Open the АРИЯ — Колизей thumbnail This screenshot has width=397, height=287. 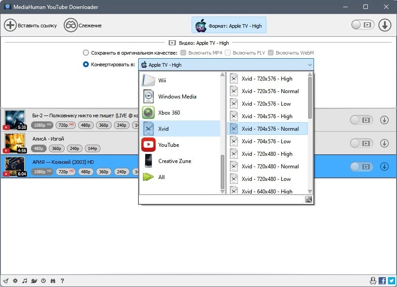click(x=15, y=166)
